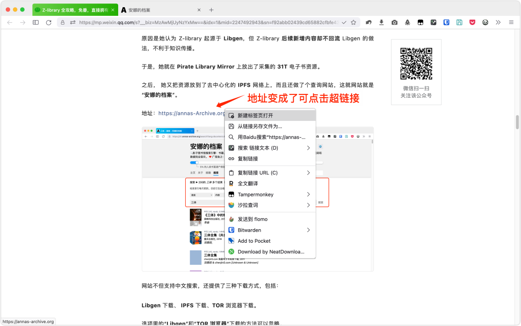Viewport: 521px width, 326px height.
Task: Toggle the sidebar panel icon in toolbar
Action: 36,23
